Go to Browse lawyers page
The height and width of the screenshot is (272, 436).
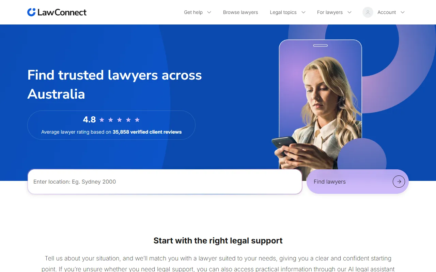(240, 12)
